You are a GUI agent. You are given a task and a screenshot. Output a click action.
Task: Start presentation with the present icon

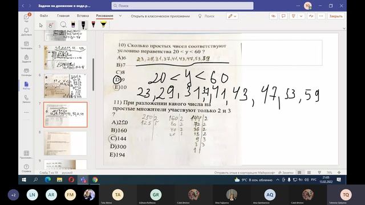[293, 16]
